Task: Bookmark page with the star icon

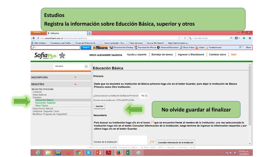Action: click(x=179, y=38)
